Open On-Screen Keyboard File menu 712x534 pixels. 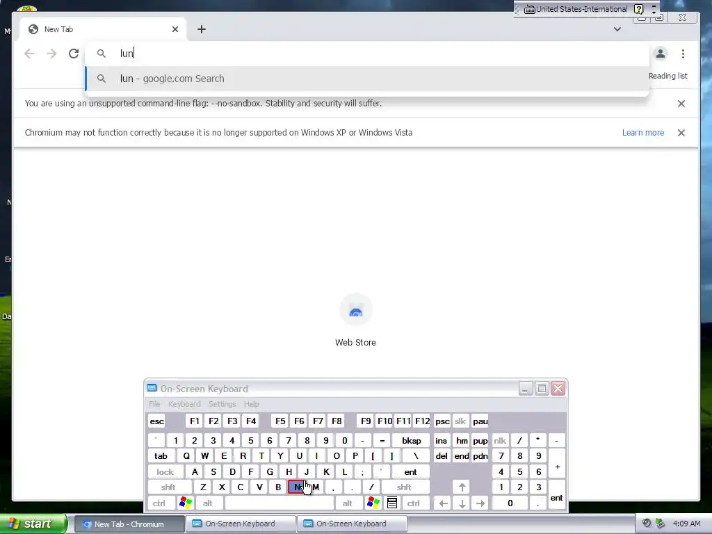point(154,404)
